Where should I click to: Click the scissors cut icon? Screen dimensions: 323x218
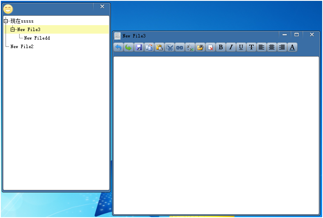[170, 47]
